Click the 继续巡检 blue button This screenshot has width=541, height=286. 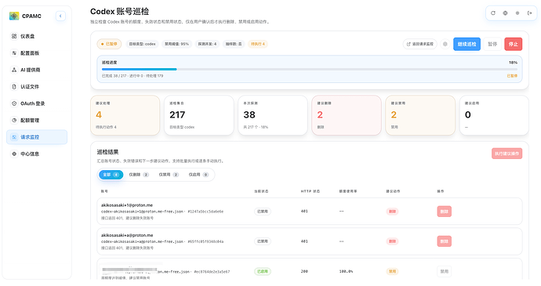point(467,44)
